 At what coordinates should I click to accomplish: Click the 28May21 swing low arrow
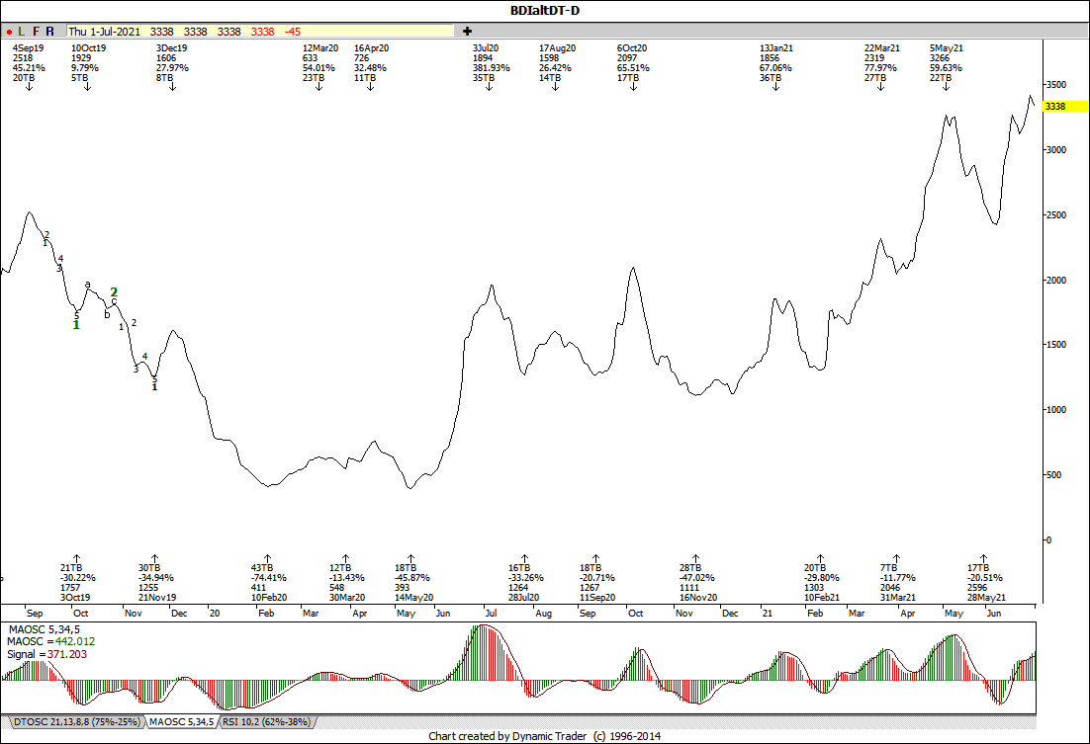tap(983, 558)
